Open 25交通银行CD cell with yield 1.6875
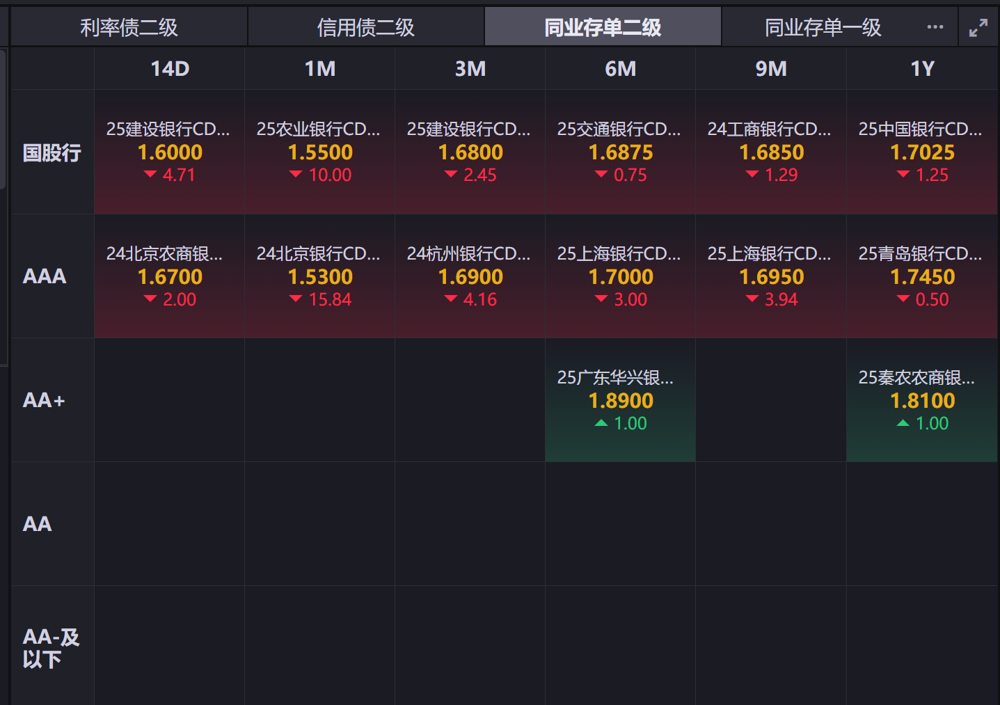 click(621, 152)
